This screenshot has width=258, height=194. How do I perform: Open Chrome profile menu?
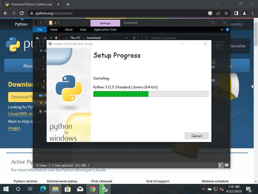click(x=244, y=13)
